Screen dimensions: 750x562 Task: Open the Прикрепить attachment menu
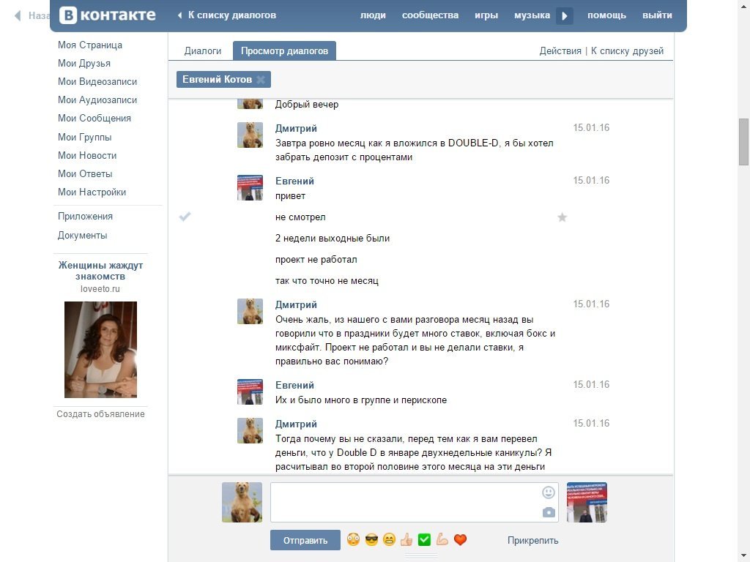click(532, 541)
